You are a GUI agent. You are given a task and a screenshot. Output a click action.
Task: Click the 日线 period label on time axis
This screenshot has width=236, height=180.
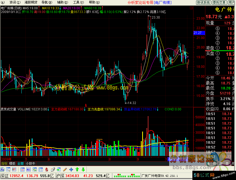199,159
